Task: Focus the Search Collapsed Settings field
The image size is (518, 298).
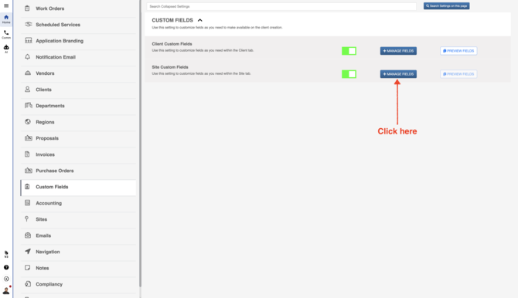Action: click(281, 6)
